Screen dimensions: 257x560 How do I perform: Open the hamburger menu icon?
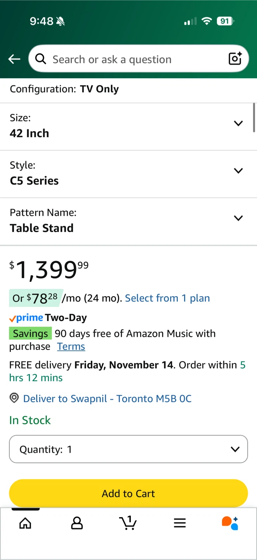[x=180, y=523]
